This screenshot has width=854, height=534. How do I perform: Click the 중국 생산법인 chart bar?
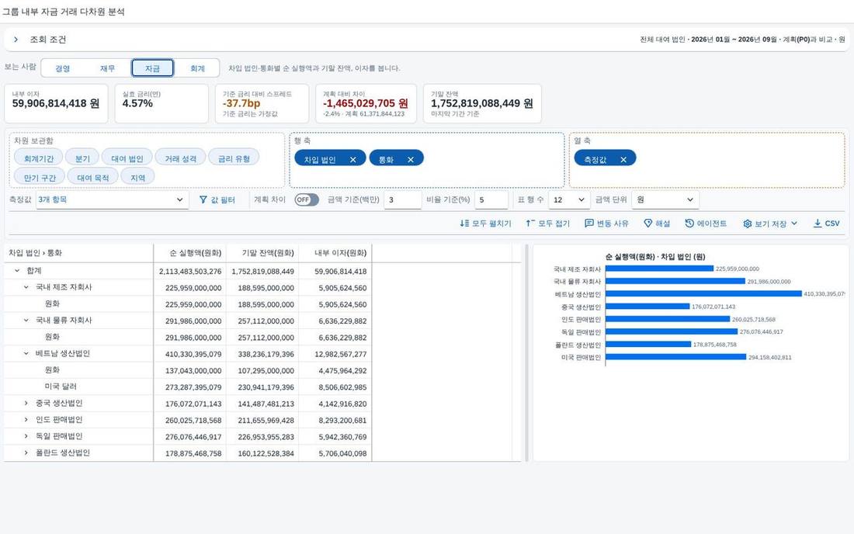(647, 307)
